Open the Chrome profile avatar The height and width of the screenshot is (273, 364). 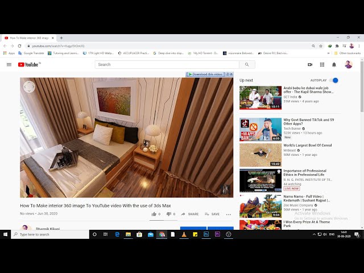tap(351, 46)
